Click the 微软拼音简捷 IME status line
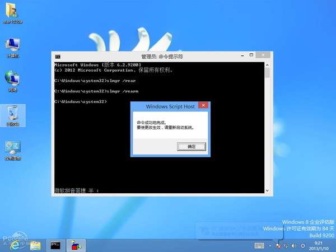Viewport: 336px width, 252px height. click(x=77, y=190)
